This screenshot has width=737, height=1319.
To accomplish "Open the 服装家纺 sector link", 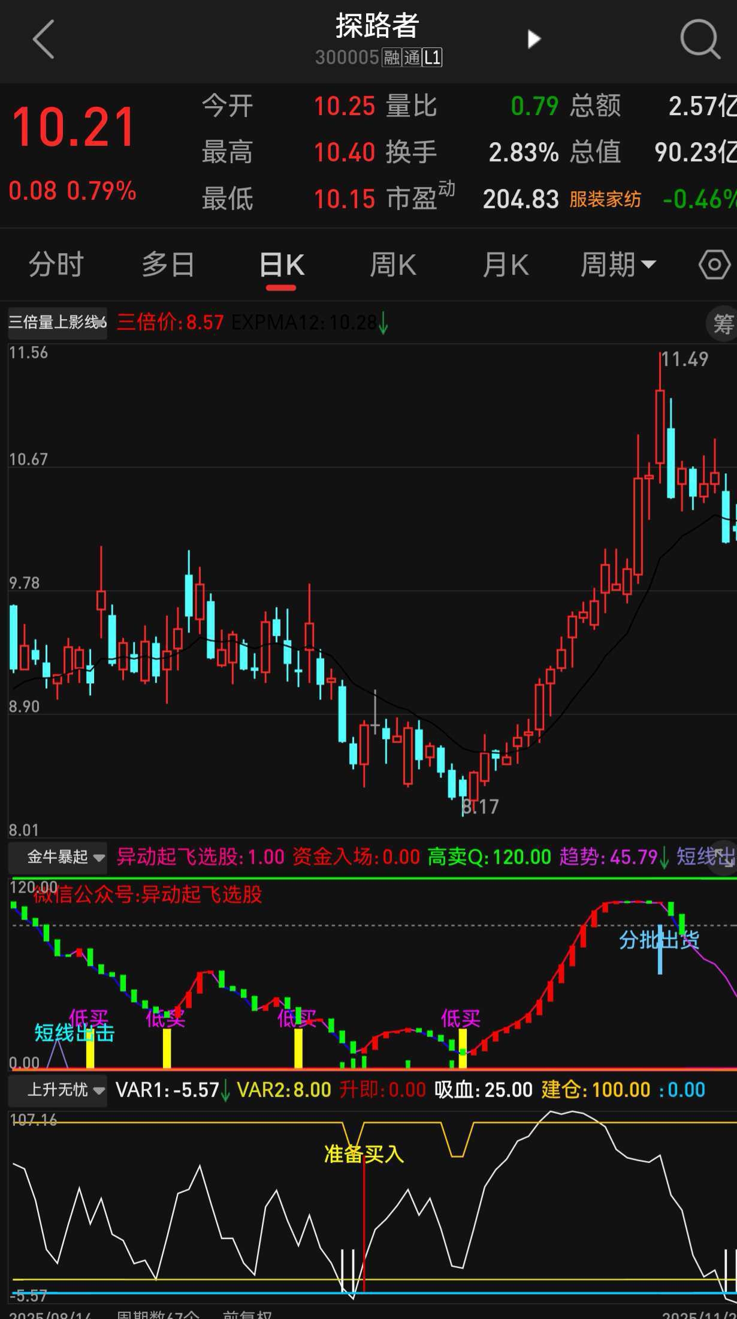I will [x=605, y=199].
